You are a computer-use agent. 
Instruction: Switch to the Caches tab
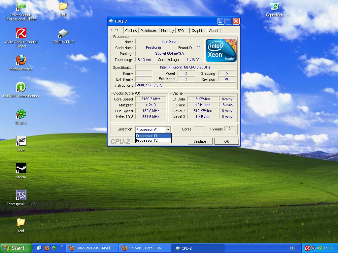coord(131,31)
